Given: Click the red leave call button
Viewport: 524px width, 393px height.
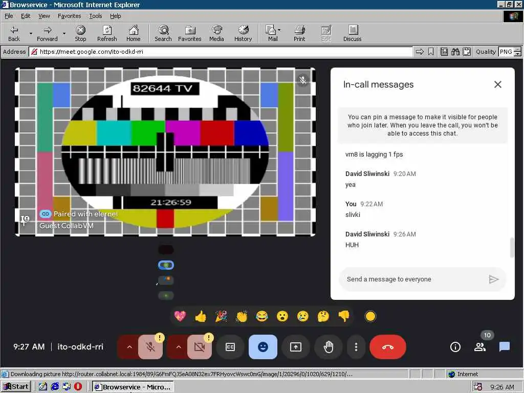Looking at the screenshot, I should 388,347.
